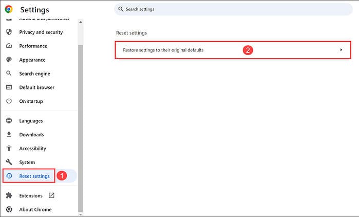Viewport: 359px width, 217px height.
Task: Click the Accessibility person icon
Action: [9, 148]
